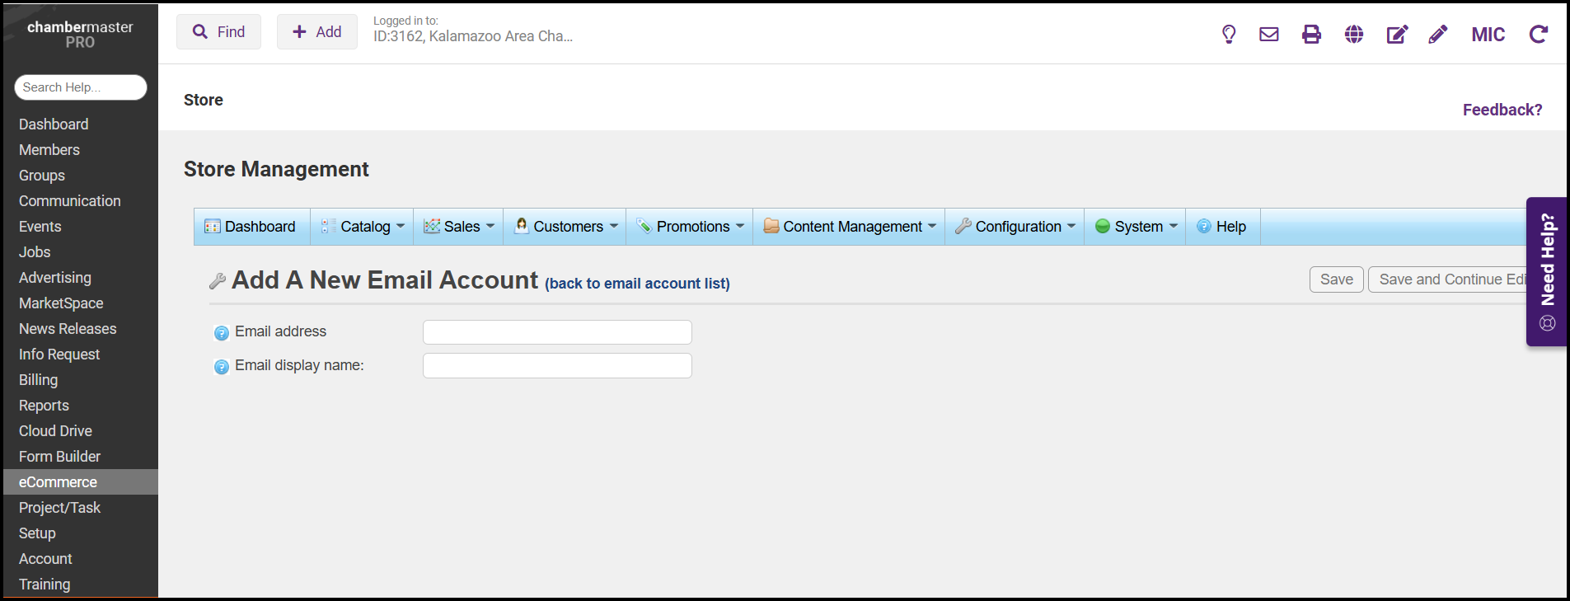The height and width of the screenshot is (601, 1570).
Task: Expand the Configuration dropdown menu
Action: (x=1015, y=227)
